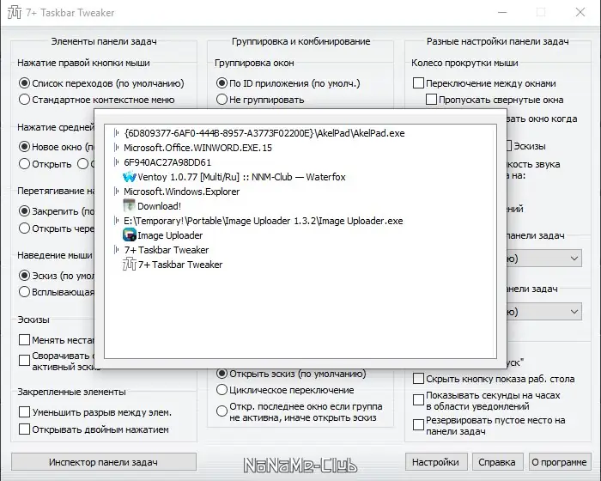Viewport: 601px width, 481px height.
Task: Click the Image Uploader app icon
Action: [x=130, y=235]
